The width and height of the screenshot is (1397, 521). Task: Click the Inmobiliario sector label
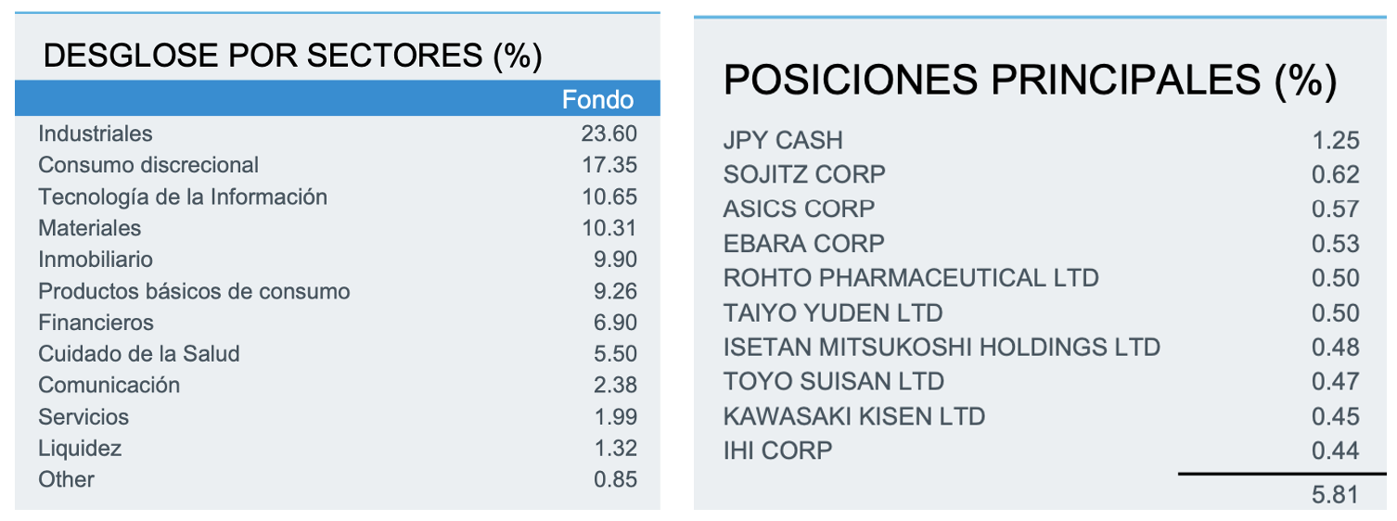[96, 260]
